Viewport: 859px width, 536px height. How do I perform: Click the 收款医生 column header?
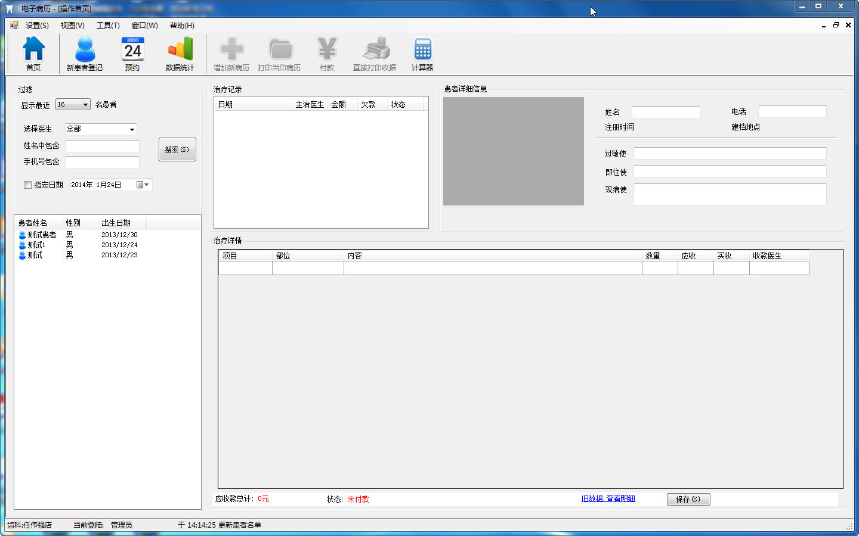pos(779,255)
